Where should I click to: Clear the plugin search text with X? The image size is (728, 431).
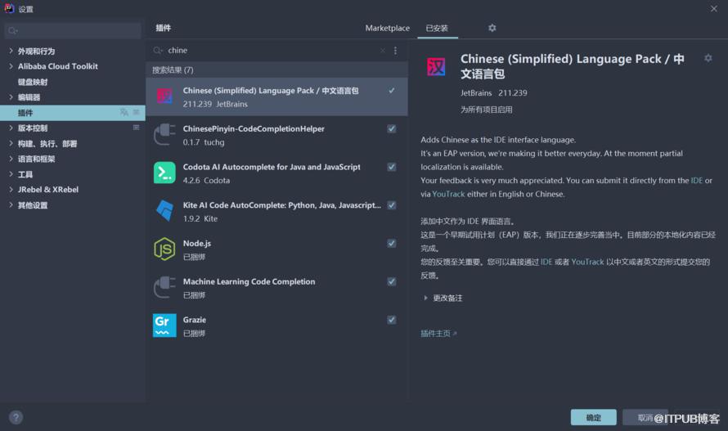[382, 50]
